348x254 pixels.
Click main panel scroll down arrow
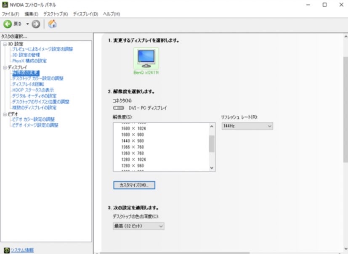click(345, 249)
